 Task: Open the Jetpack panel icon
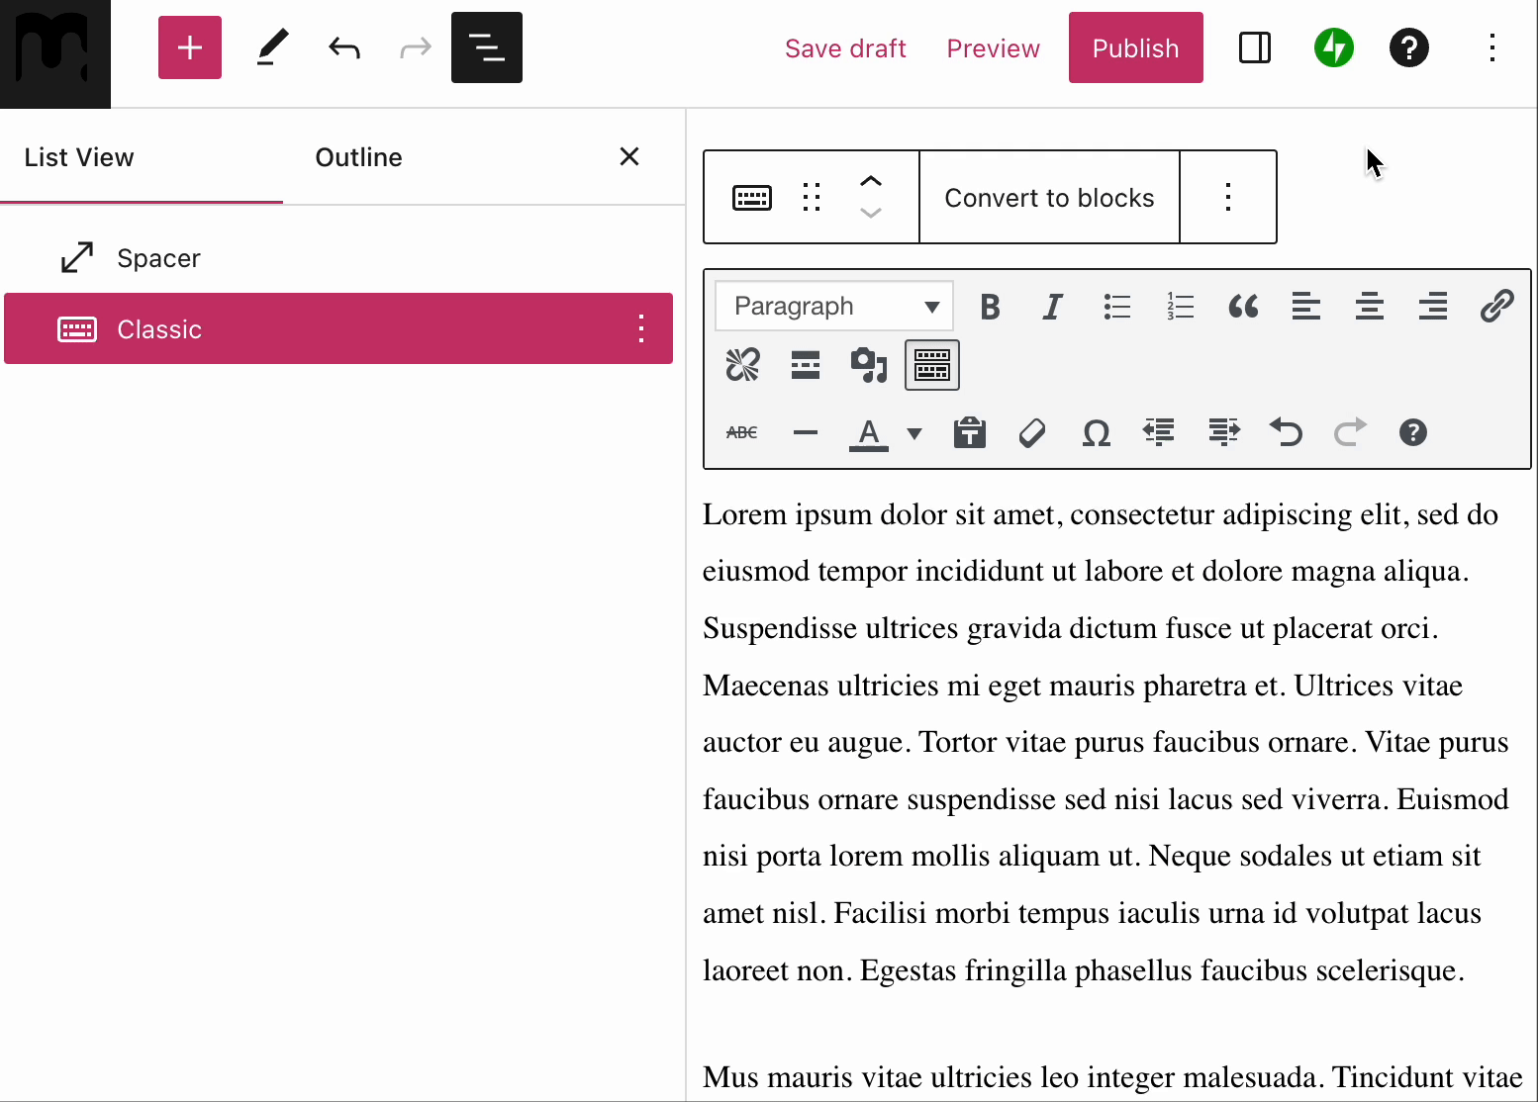pos(1334,47)
